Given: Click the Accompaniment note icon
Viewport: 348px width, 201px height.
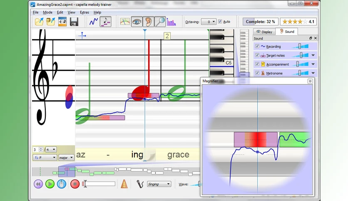Looking at the screenshot, I should pos(263,64).
